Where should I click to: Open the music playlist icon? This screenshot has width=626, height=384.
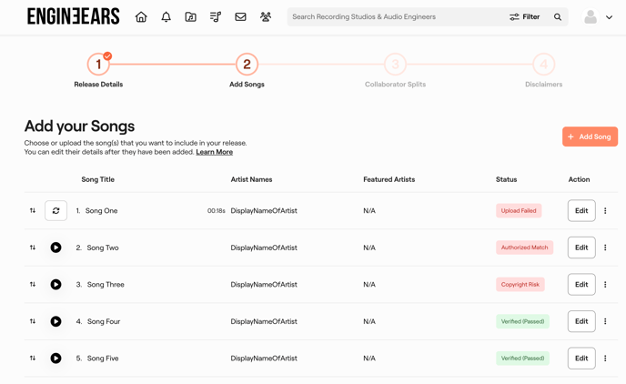pyautogui.click(x=216, y=17)
